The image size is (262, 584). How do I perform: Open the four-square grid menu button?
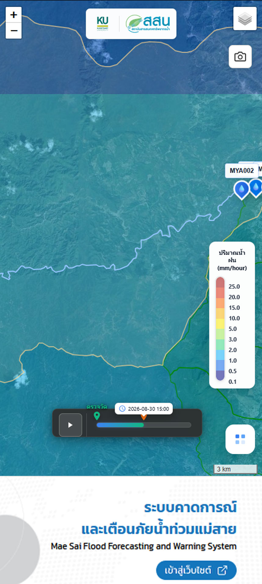(240, 439)
